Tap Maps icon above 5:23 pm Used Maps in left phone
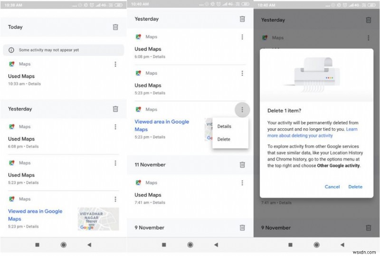Image resolution: width=380 pixels, height=256 pixels. (x=11, y=162)
